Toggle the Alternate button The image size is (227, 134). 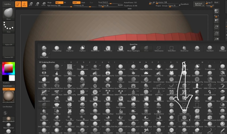tap(8, 89)
